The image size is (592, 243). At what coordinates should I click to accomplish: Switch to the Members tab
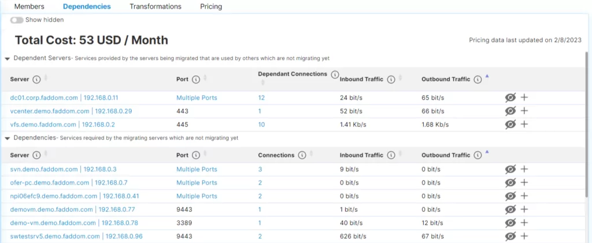pos(29,6)
